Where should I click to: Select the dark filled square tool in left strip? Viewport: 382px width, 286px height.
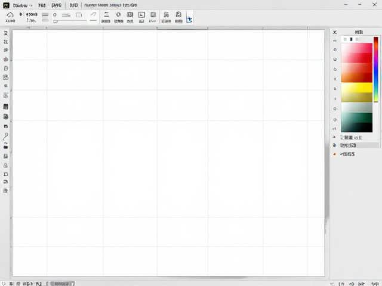point(5,107)
